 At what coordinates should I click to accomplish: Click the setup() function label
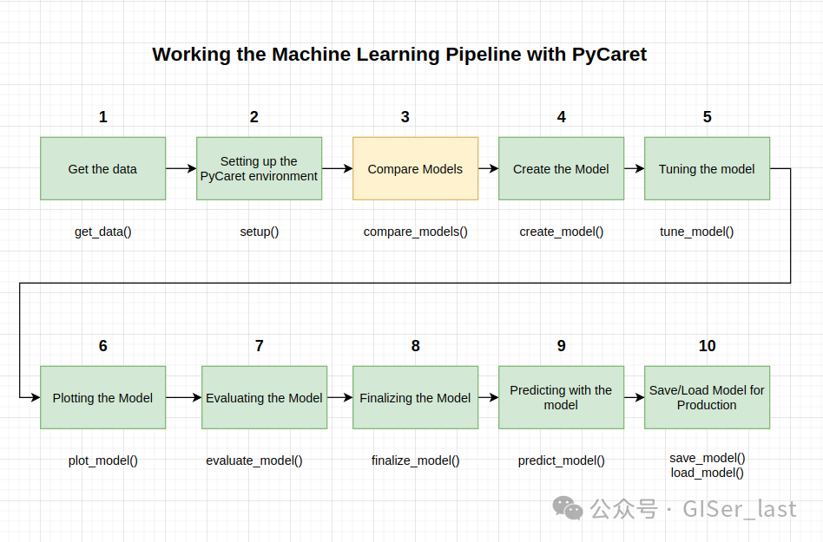pyautogui.click(x=260, y=232)
